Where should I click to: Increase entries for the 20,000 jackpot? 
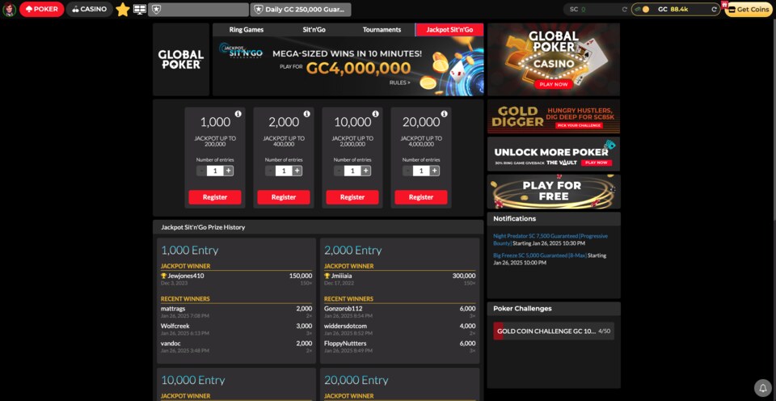tap(435, 171)
